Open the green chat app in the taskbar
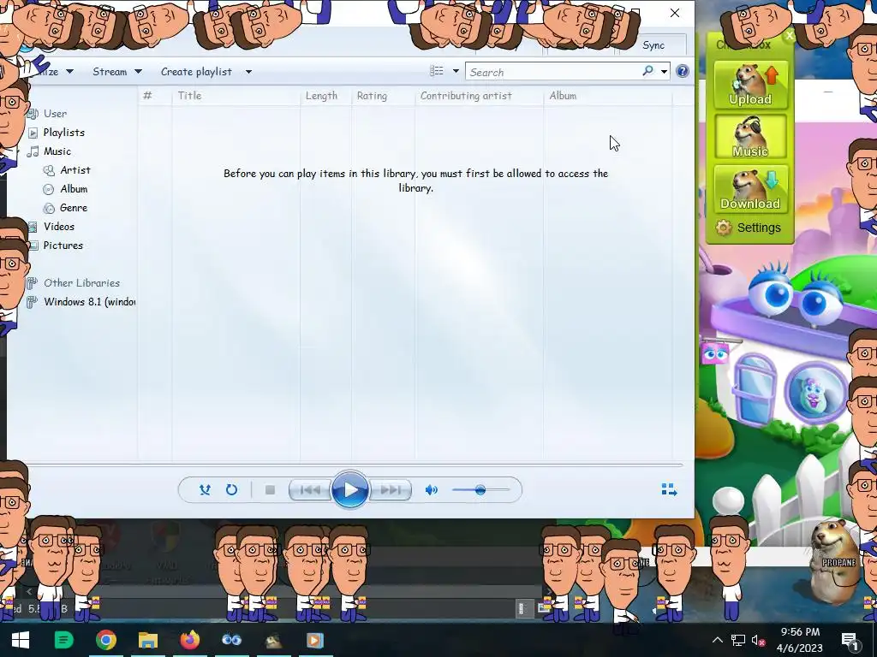Image resolution: width=877 pixels, height=657 pixels. point(63,640)
